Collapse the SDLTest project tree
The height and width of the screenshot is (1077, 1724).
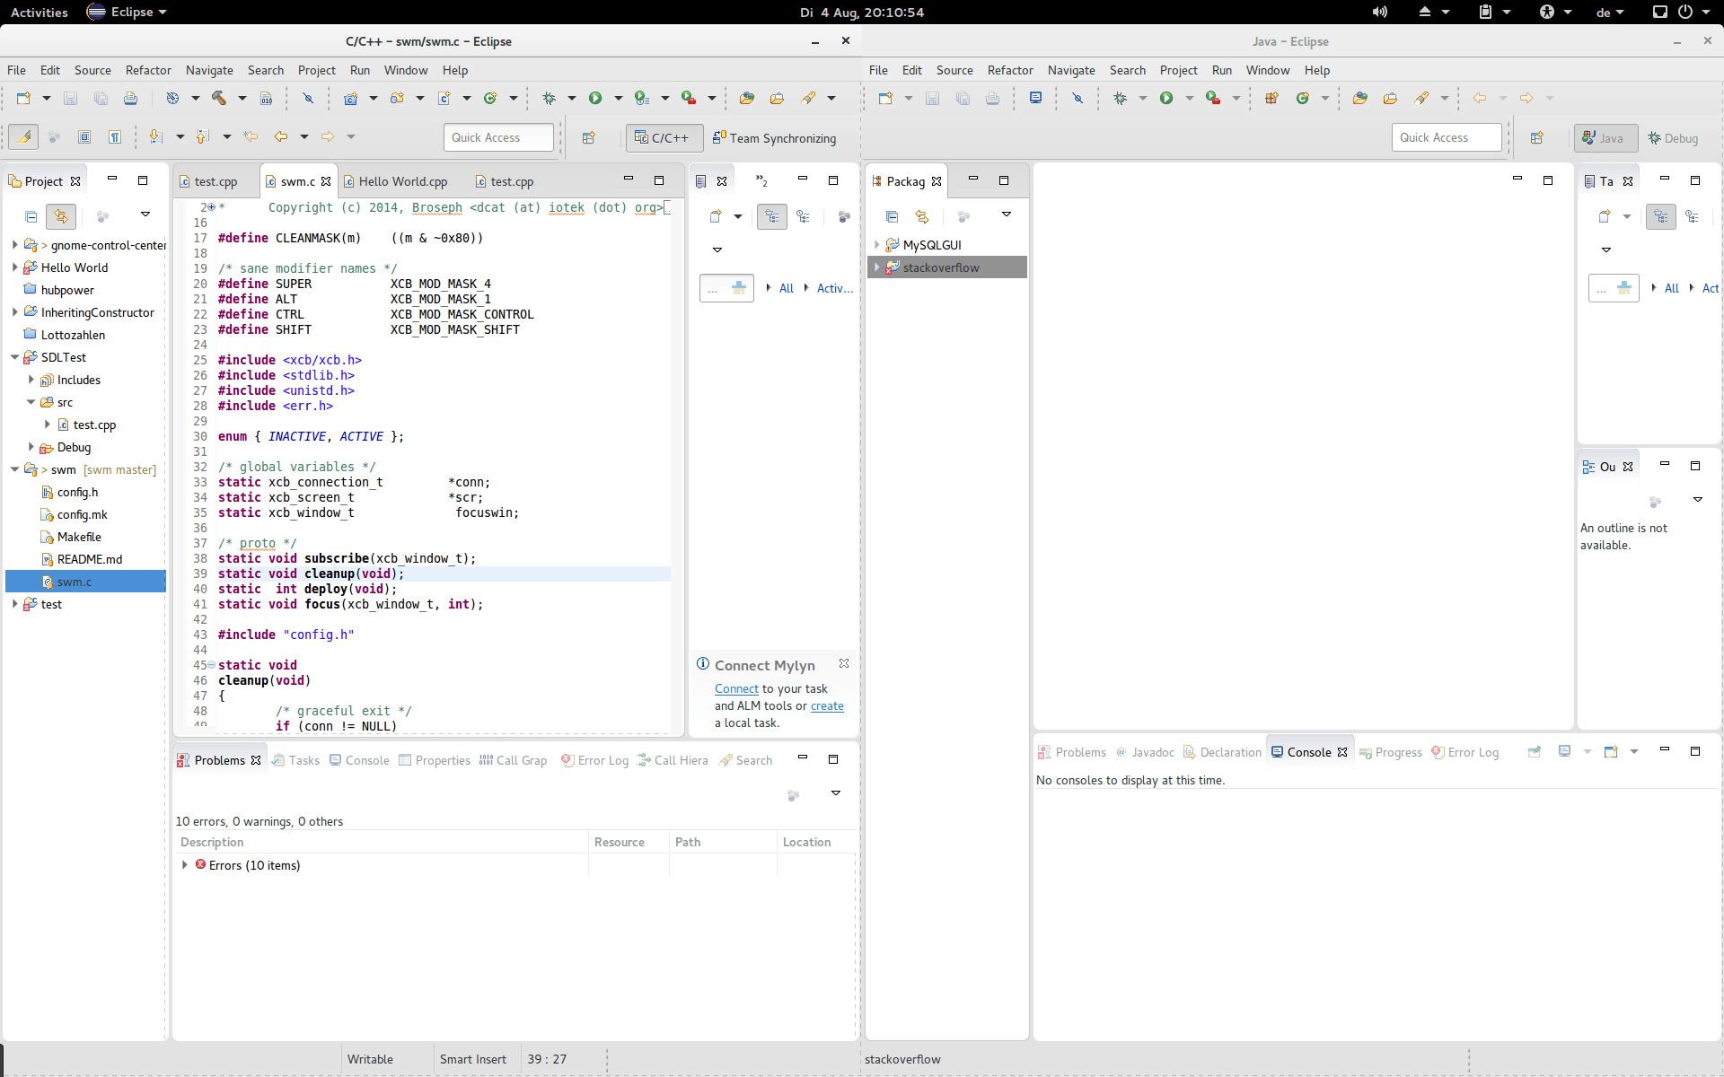click(14, 356)
